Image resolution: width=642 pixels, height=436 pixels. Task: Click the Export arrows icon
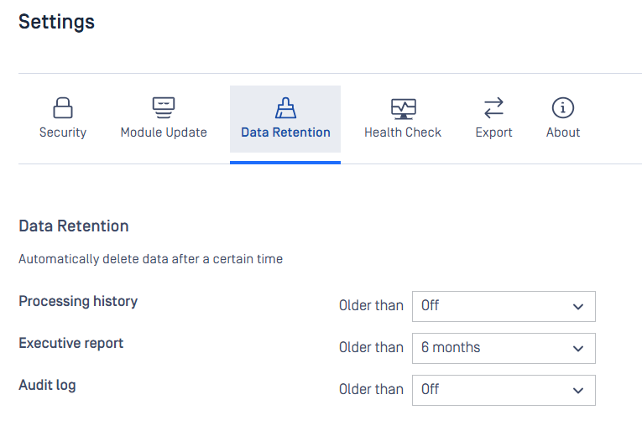coord(493,107)
